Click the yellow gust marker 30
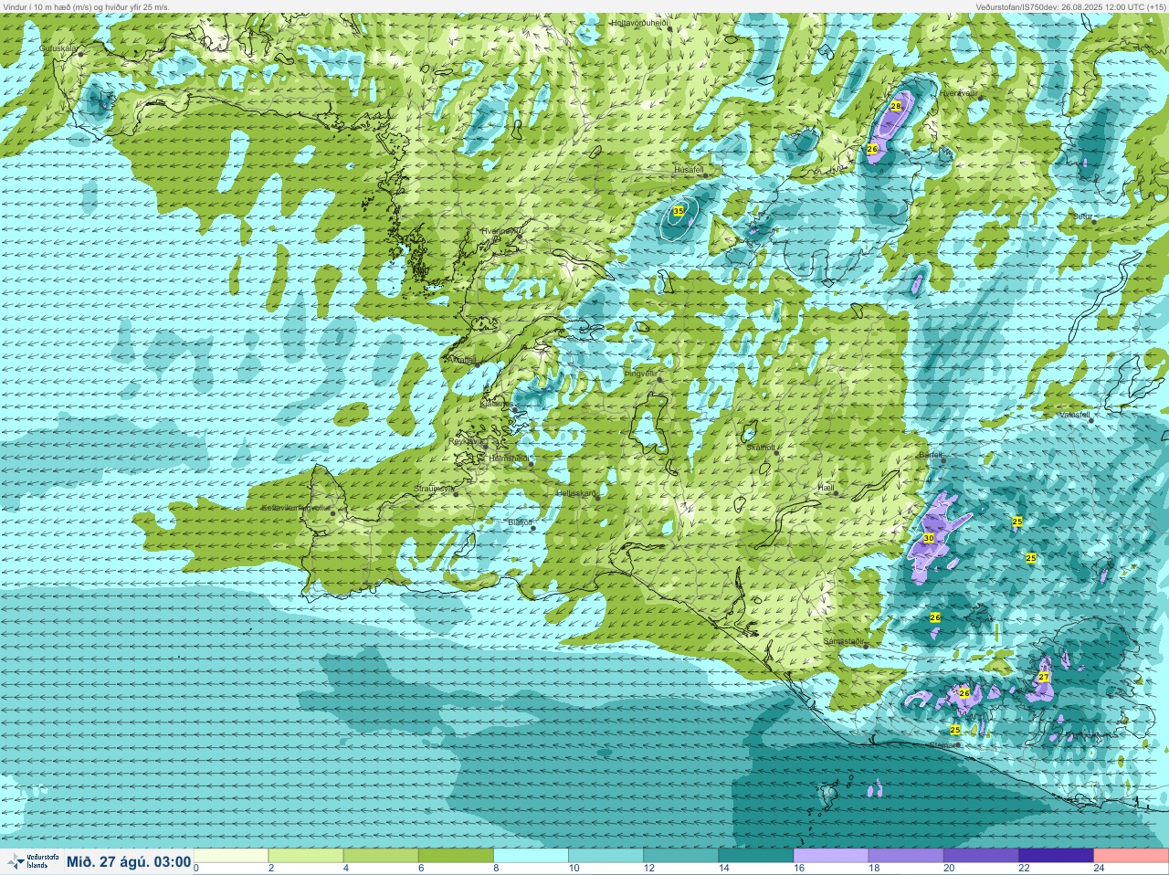 (x=929, y=538)
